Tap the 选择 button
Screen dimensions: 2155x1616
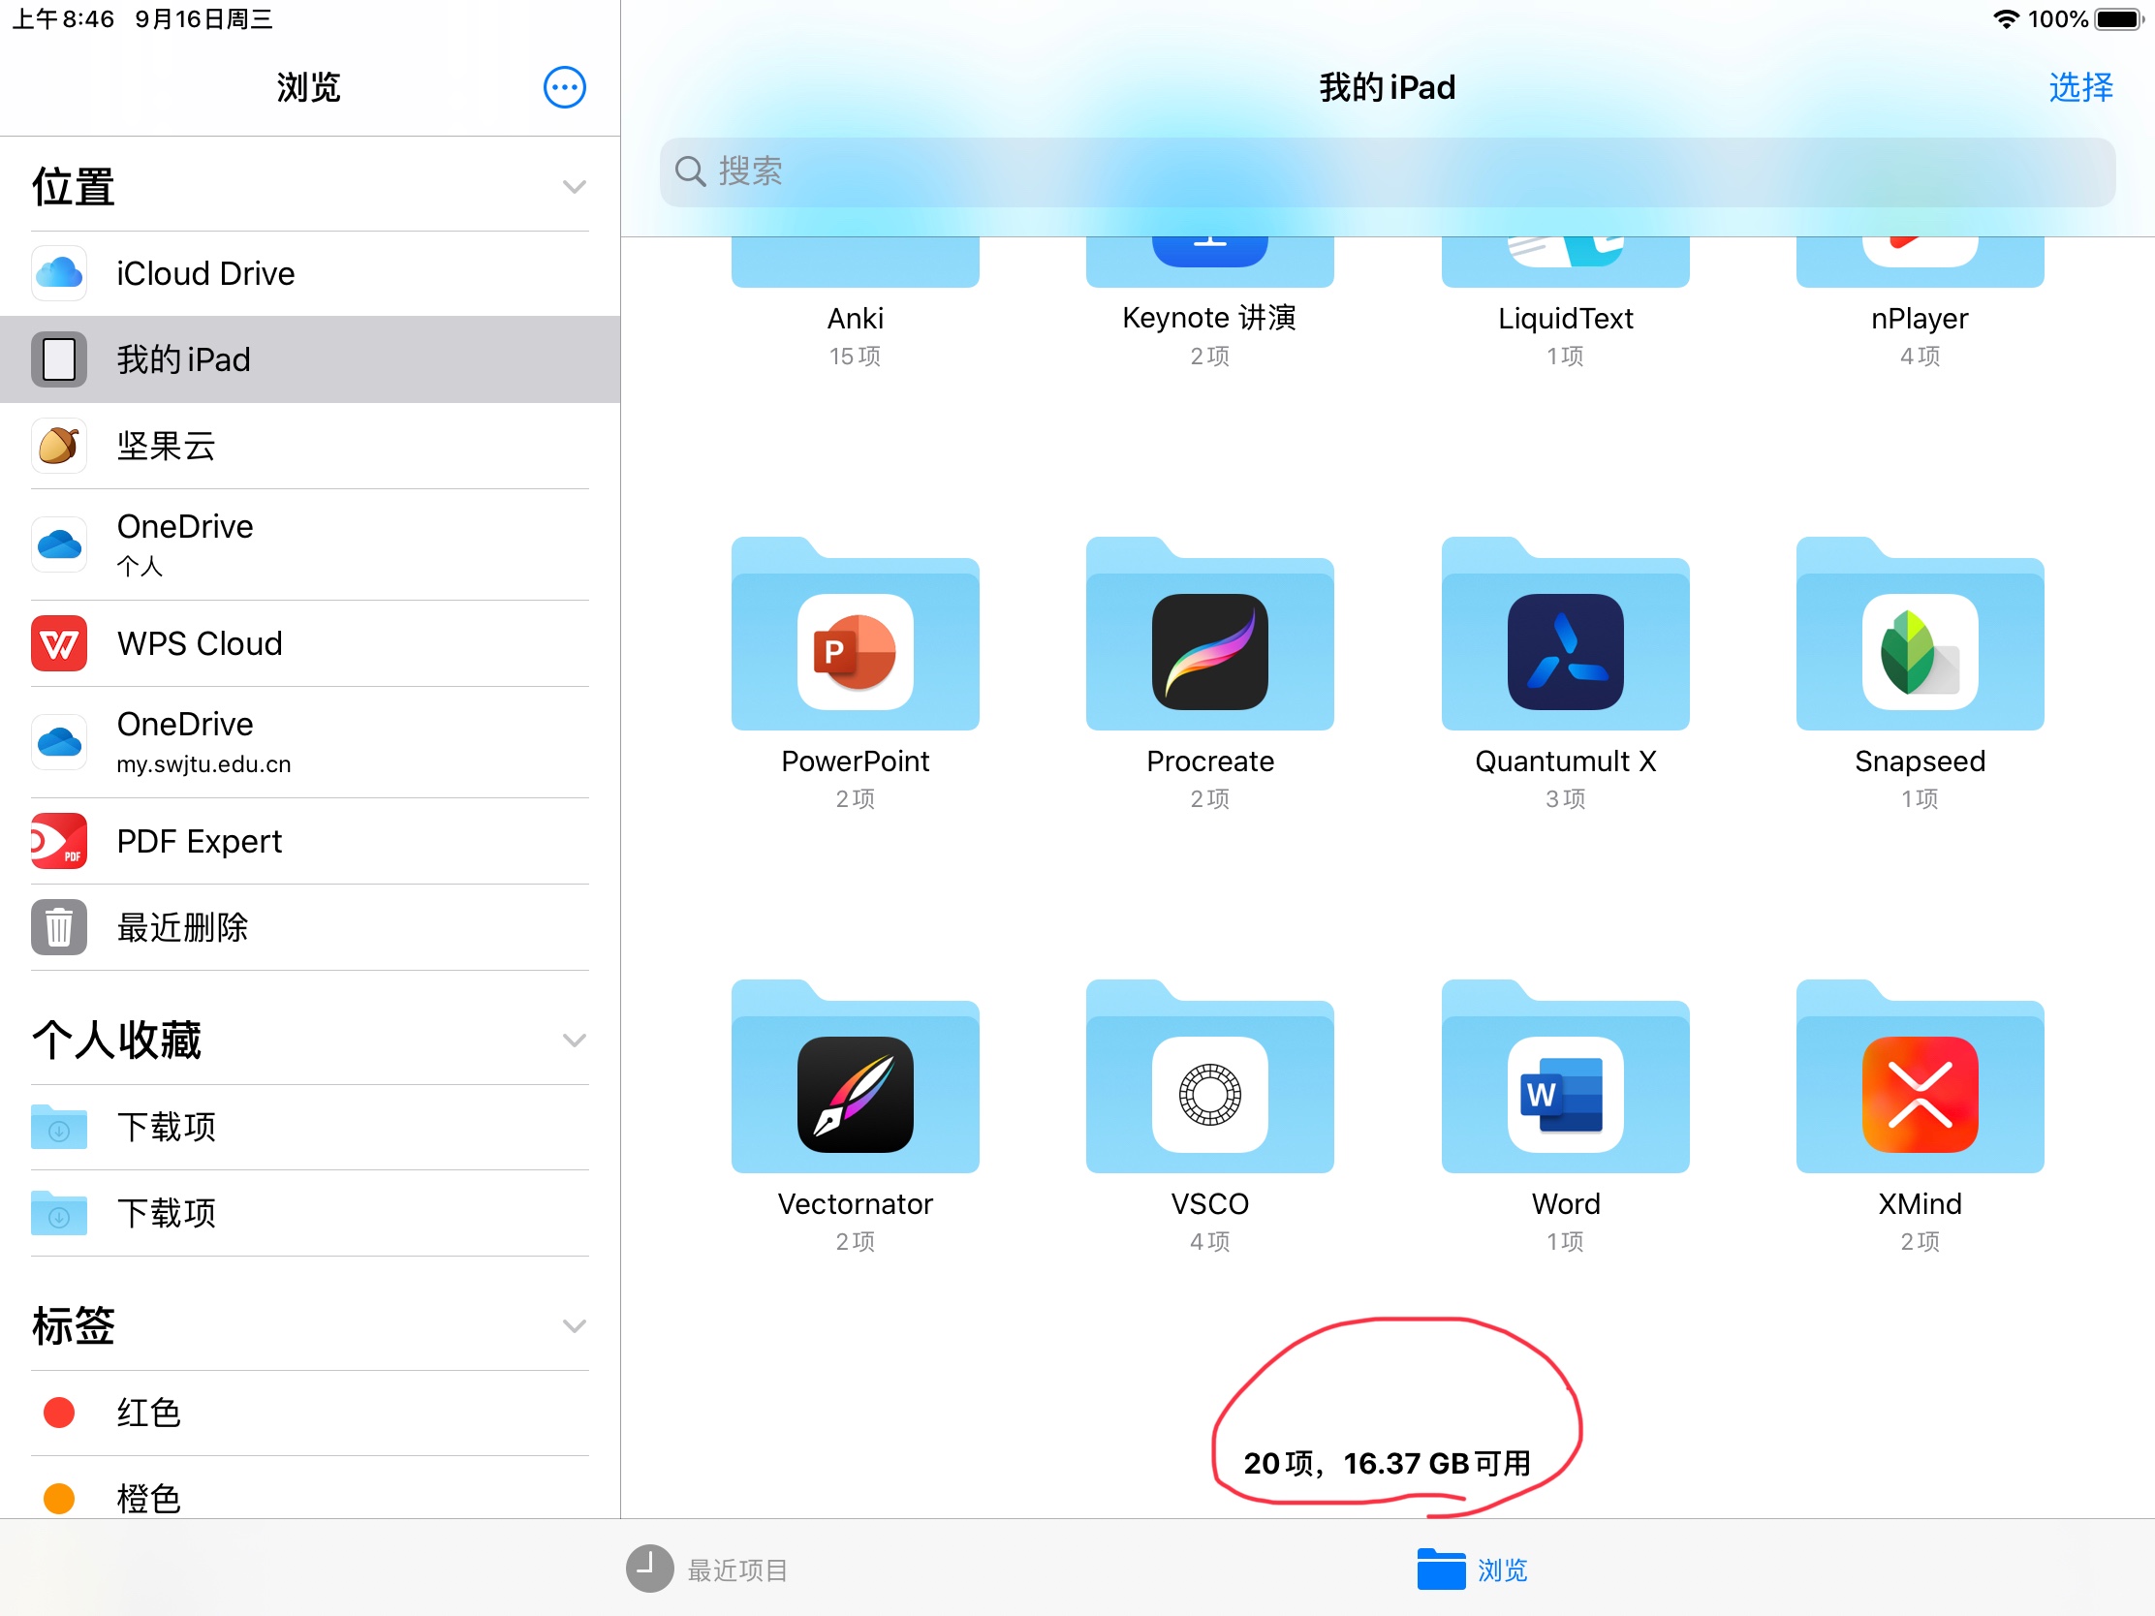tap(2079, 87)
